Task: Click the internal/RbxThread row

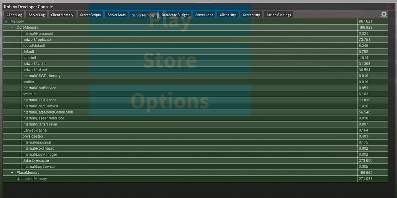Action: tap(195, 148)
